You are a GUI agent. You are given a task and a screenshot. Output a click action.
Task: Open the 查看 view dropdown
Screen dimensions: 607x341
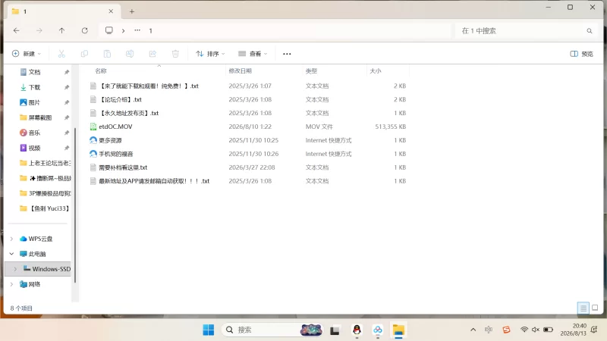(x=253, y=54)
